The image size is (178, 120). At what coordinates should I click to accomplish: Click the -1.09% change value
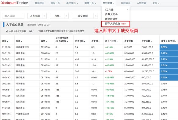[109, 71]
